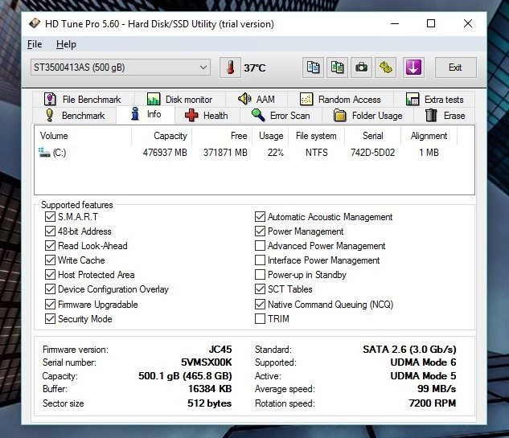Toggle the Device Configuration Overlay checkbox
Viewport: 509px width, 438px height.
tap(50, 289)
